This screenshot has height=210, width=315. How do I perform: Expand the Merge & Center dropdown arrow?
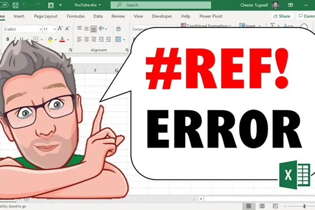[x=124, y=40]
